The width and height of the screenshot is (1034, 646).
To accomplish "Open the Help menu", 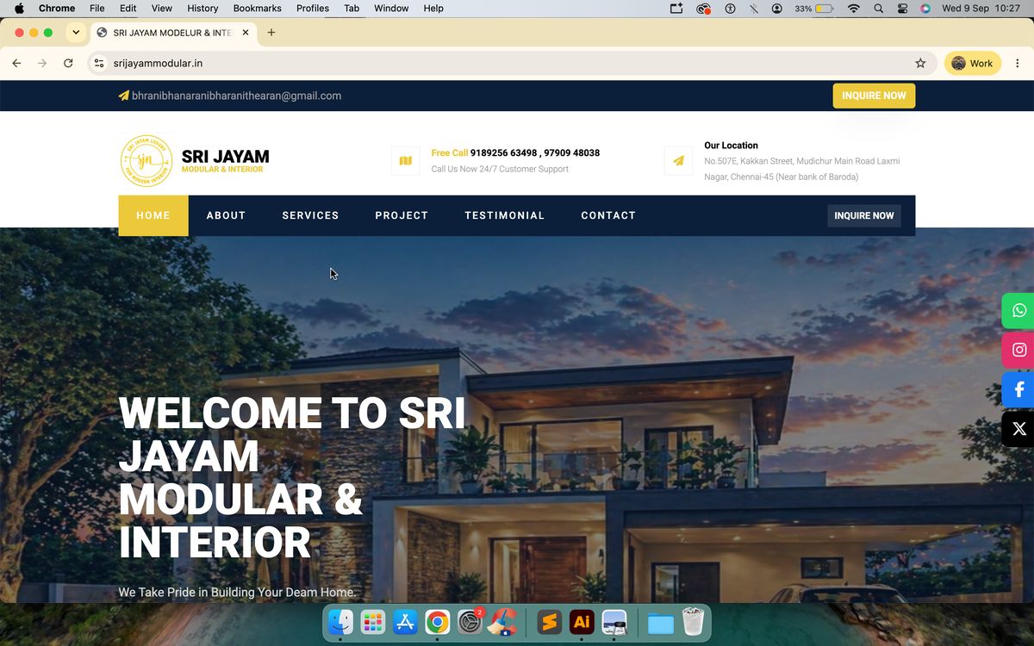I will [x=433, y=9].
